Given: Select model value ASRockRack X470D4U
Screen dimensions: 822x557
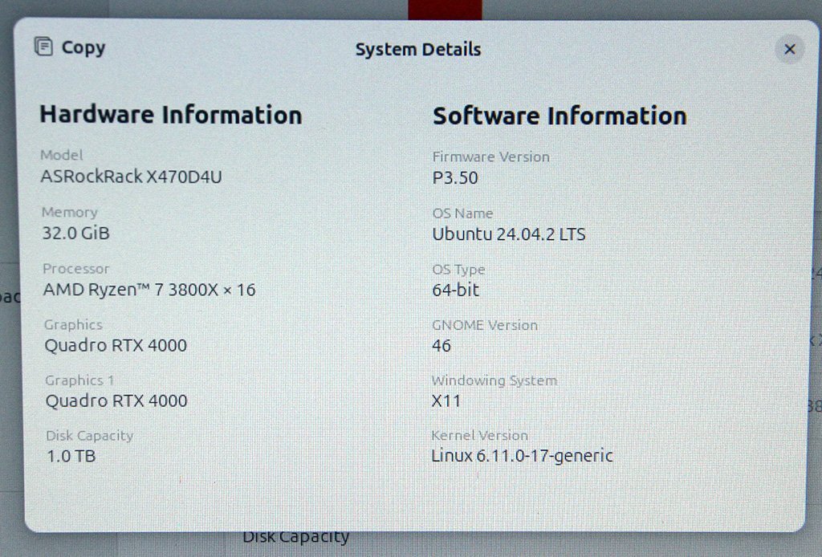Looking at the screenshot, I should pyautogui.click(x=131, y=177).
